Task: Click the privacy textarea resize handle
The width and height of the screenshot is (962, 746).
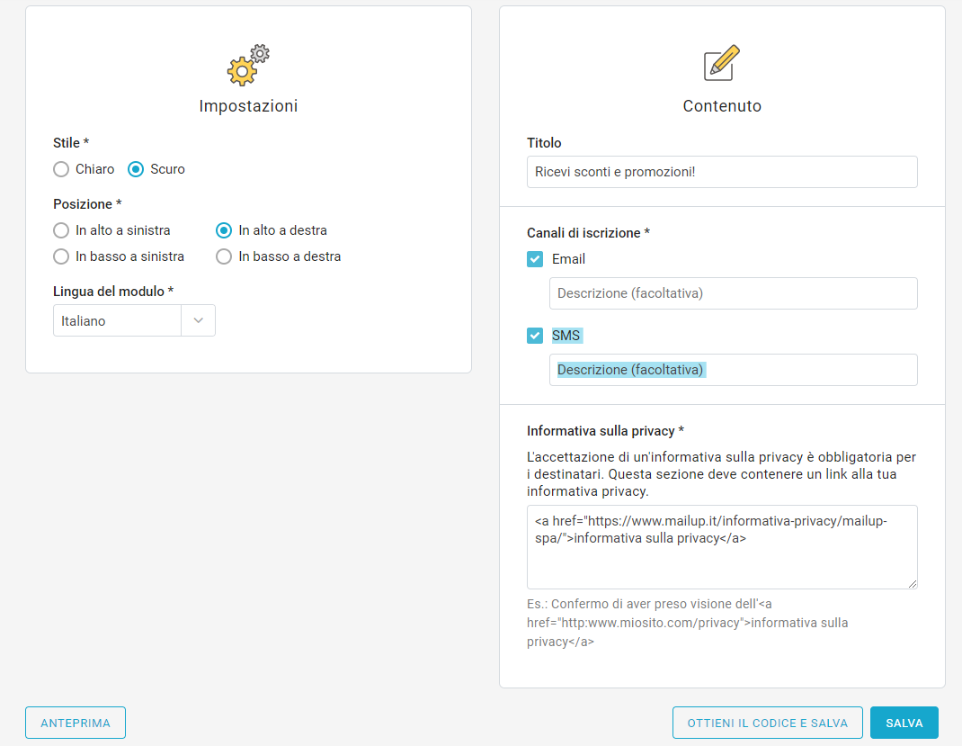Action: pos(913,584)
